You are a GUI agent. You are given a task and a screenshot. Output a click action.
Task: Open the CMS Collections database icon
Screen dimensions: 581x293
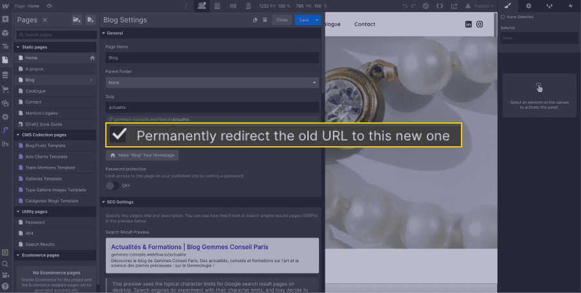click(x=5, y=75)
